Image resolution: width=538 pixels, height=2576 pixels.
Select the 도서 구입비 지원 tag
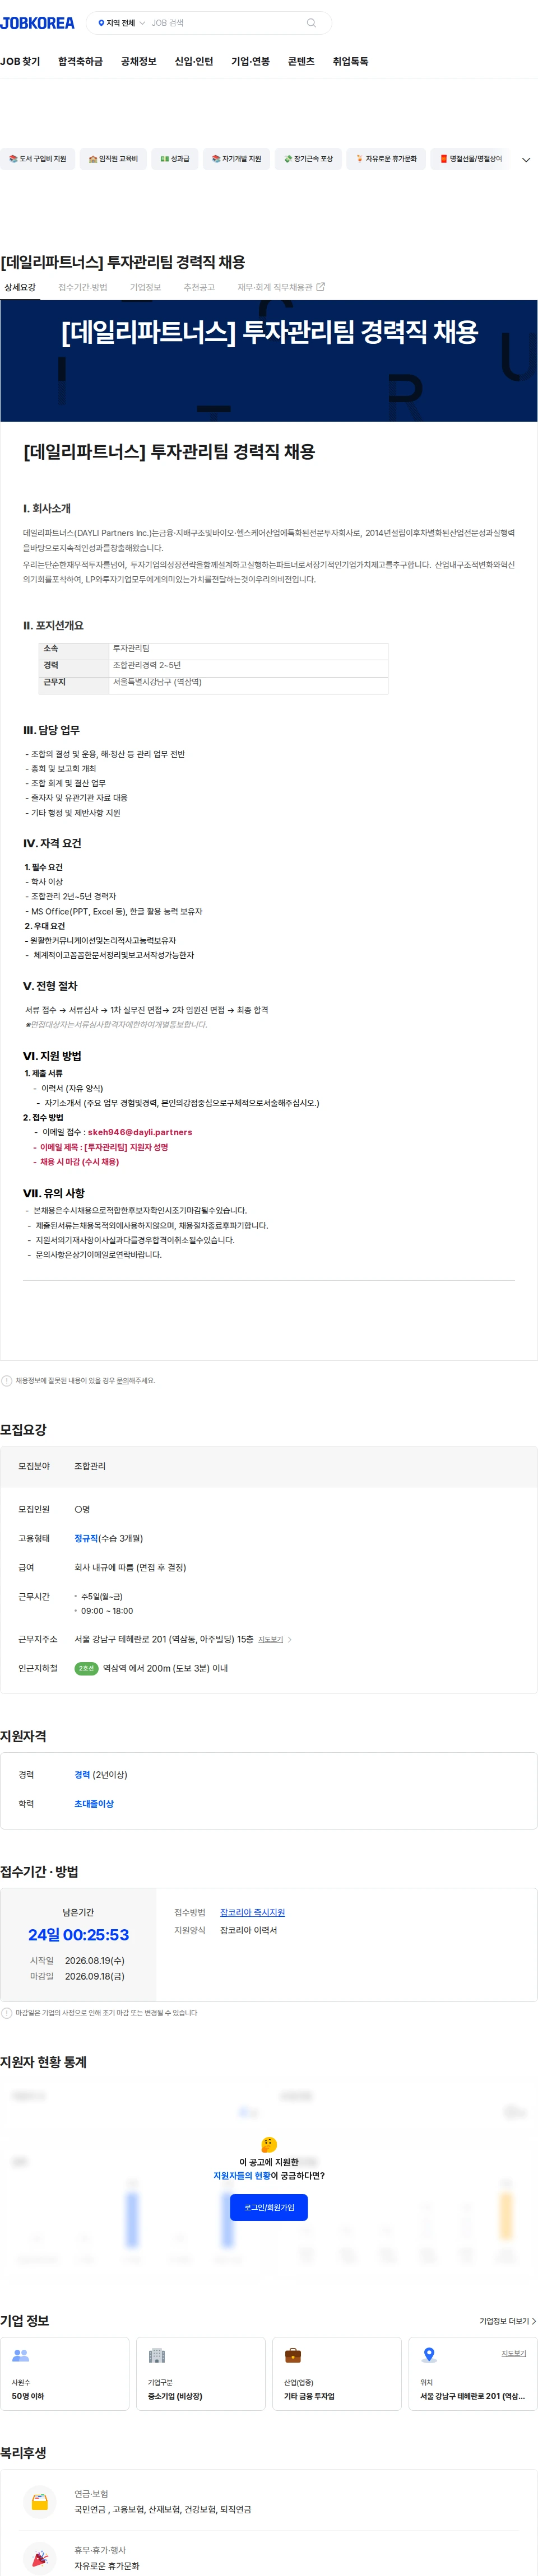point(37,159)
